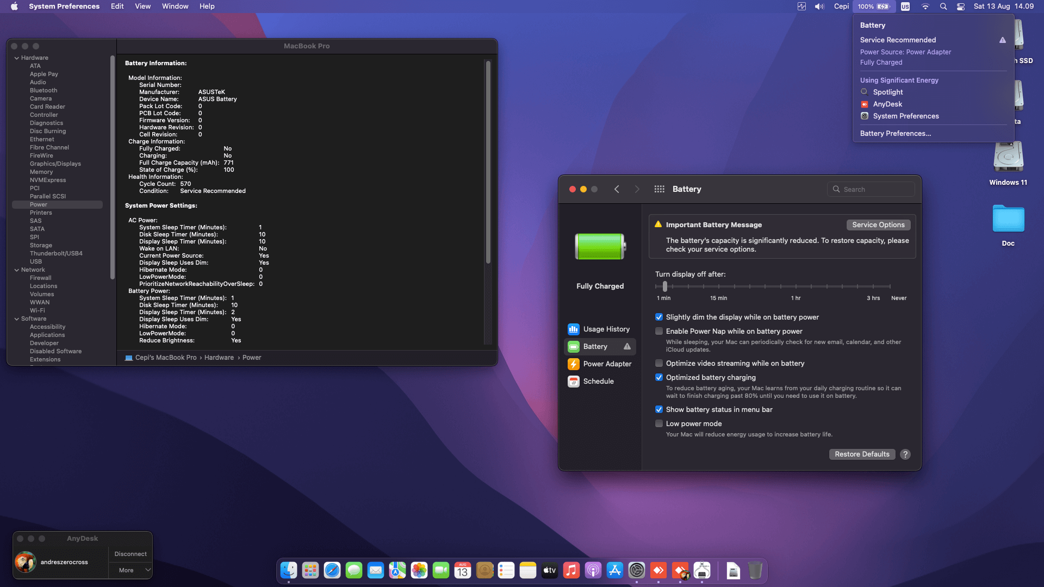Choose Battery Preferences… in battery menu

tap(895, 133)
